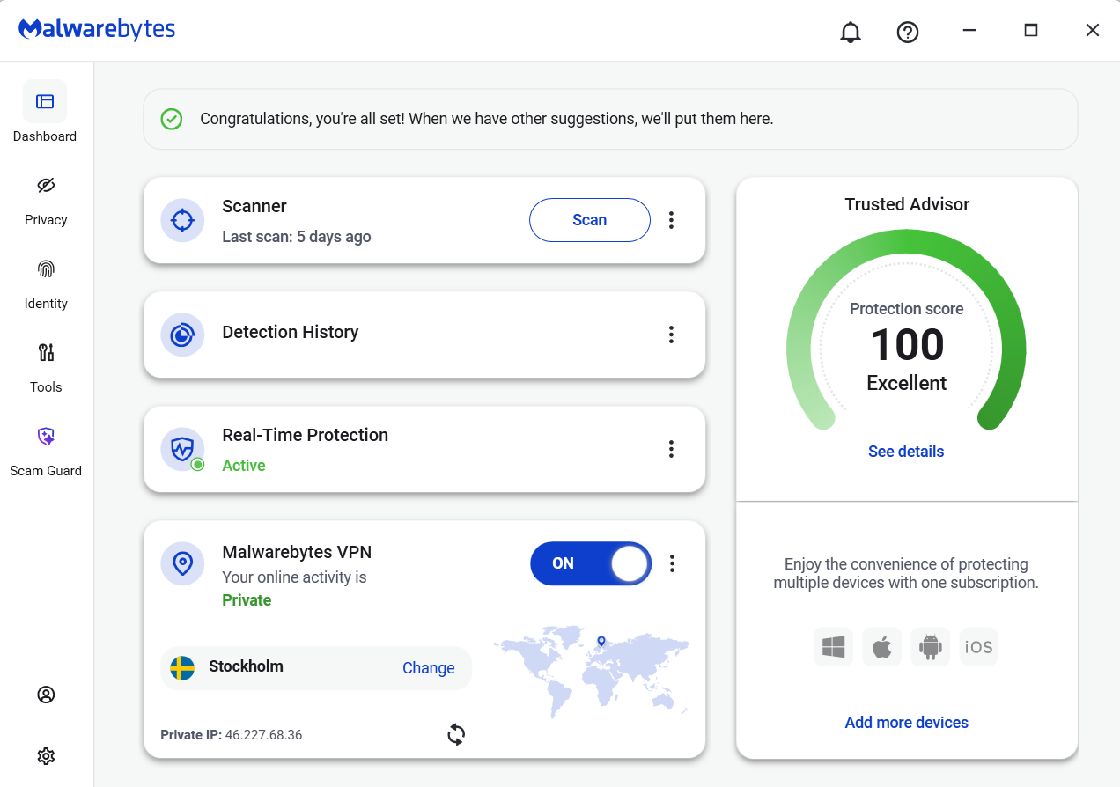Screen dimensions: 1120x787
Task: Click the Last scan: 5 days ago text
Action: [297, 237]
